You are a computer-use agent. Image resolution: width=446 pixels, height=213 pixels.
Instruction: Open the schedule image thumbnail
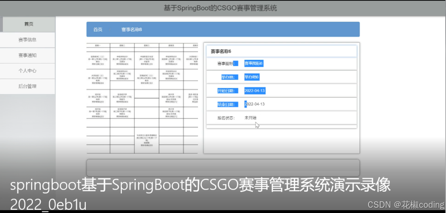point(142,98)
